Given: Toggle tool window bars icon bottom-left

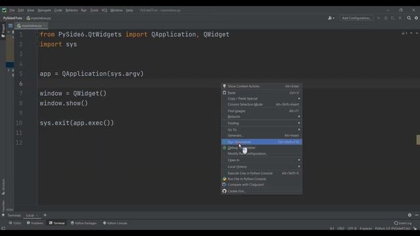Looking at the screenshot, I should [3, 229].
